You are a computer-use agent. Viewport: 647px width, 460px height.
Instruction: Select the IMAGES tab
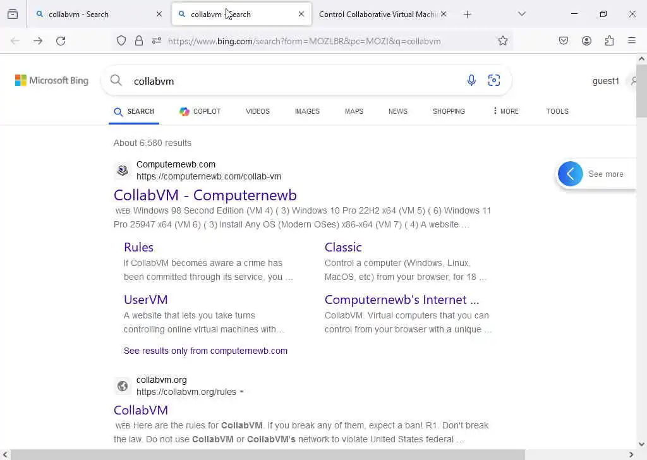[x=307, y=111]
